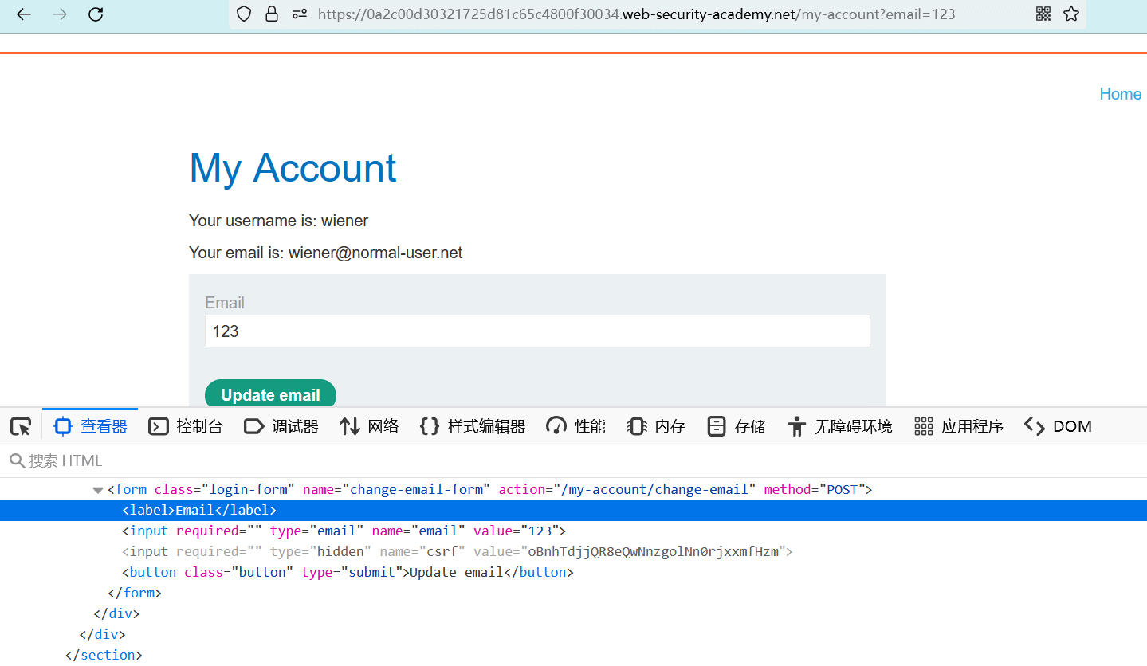Activate the element picker tool

[21, 426]
